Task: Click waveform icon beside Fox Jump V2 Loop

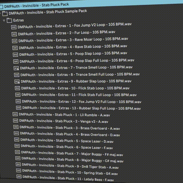Action: coord(14,27)
